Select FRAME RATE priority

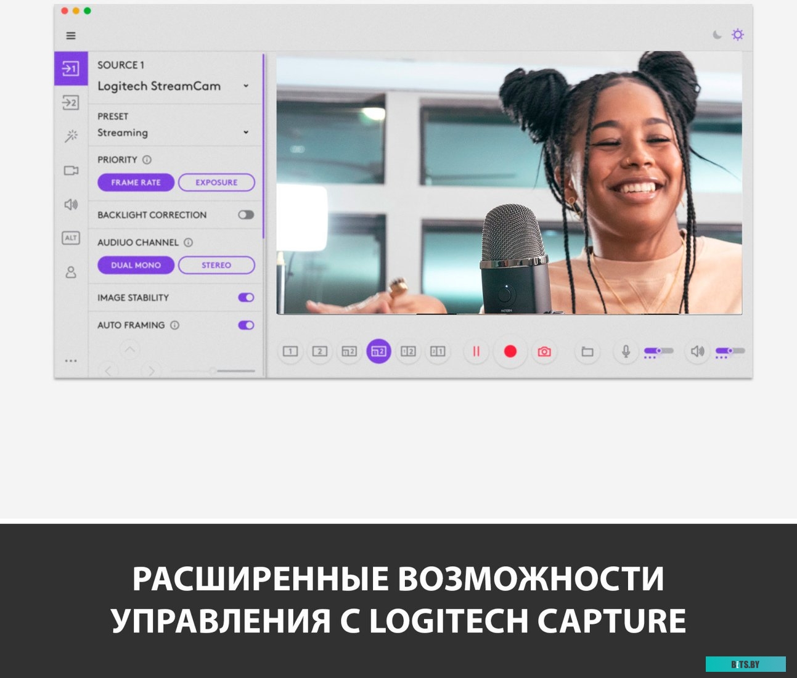point(136,182)
